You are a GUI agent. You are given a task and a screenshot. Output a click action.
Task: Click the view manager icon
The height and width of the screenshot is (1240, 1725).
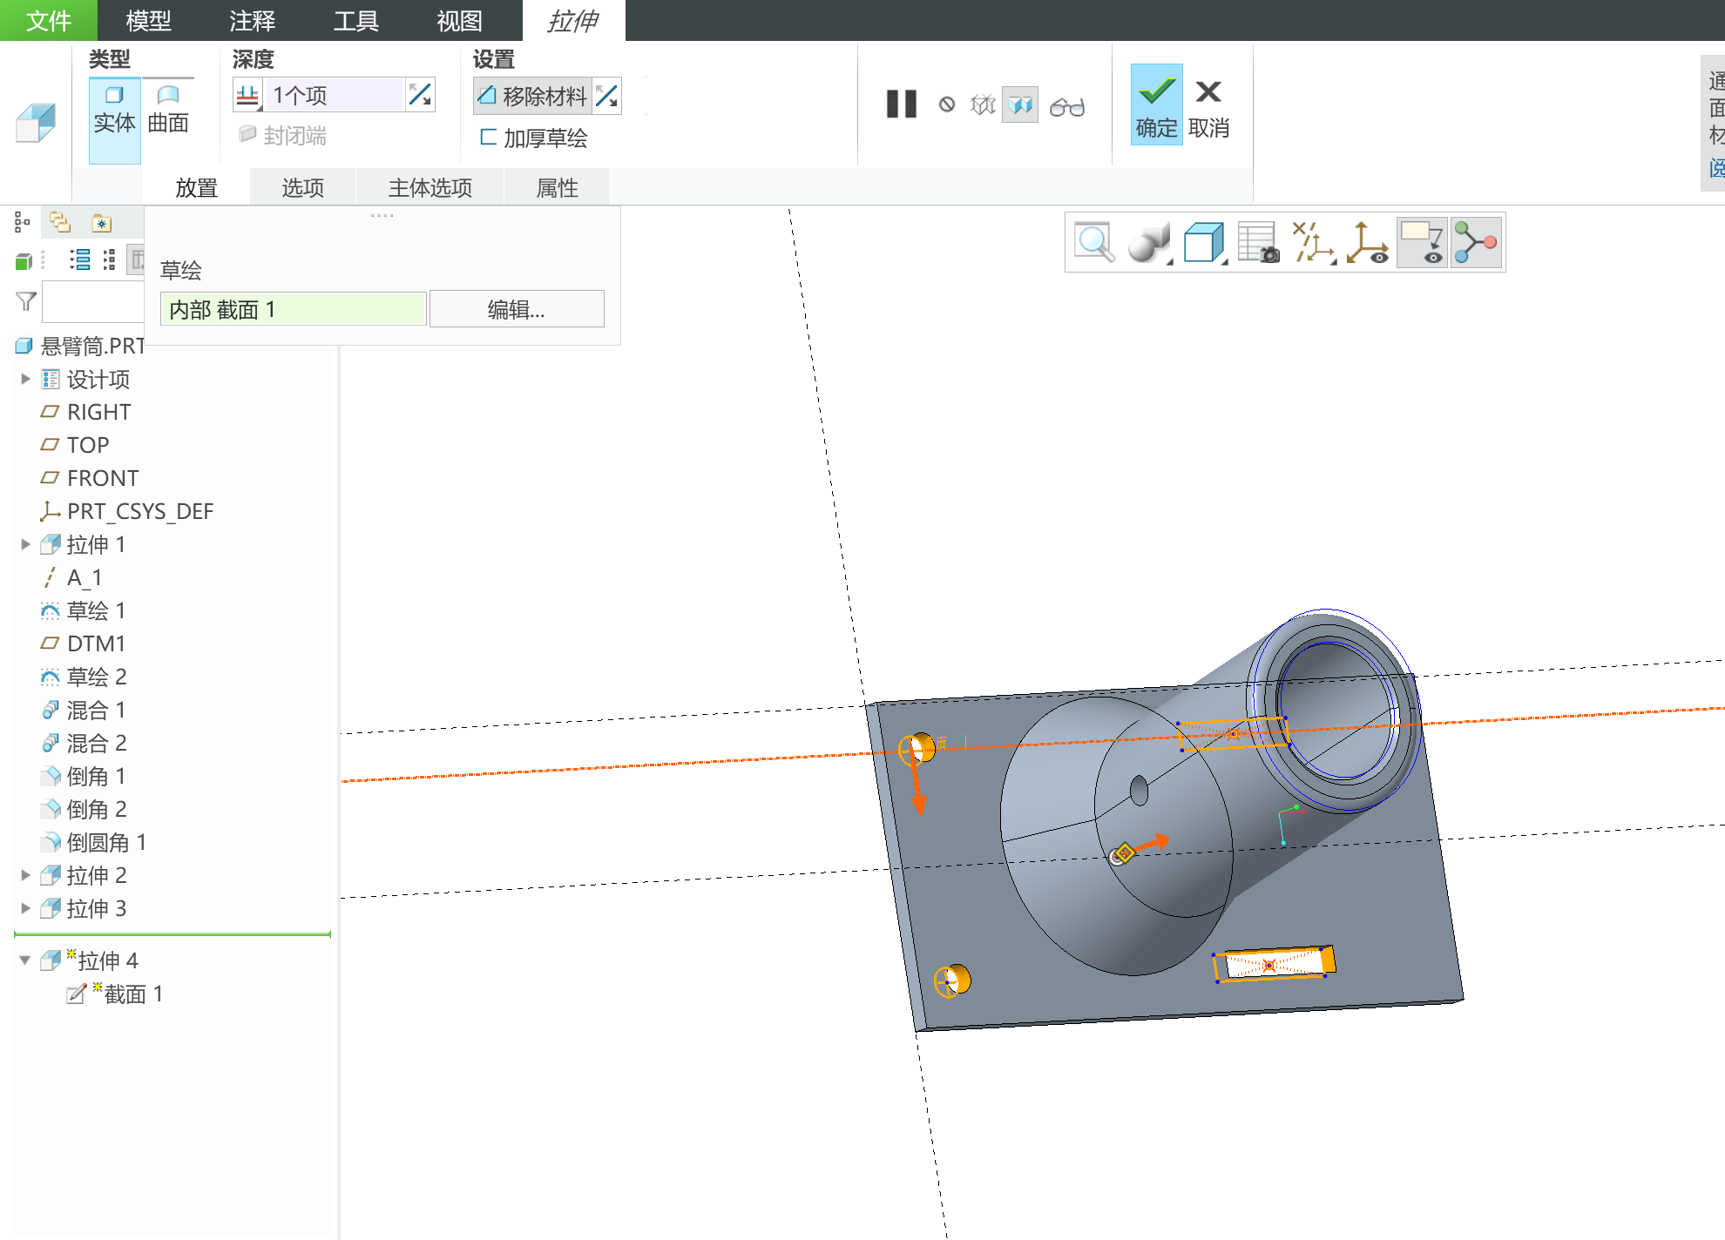1258,242
